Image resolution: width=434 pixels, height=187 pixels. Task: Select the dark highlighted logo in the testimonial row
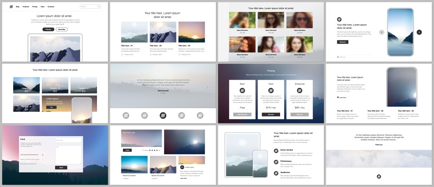point(163,116)
